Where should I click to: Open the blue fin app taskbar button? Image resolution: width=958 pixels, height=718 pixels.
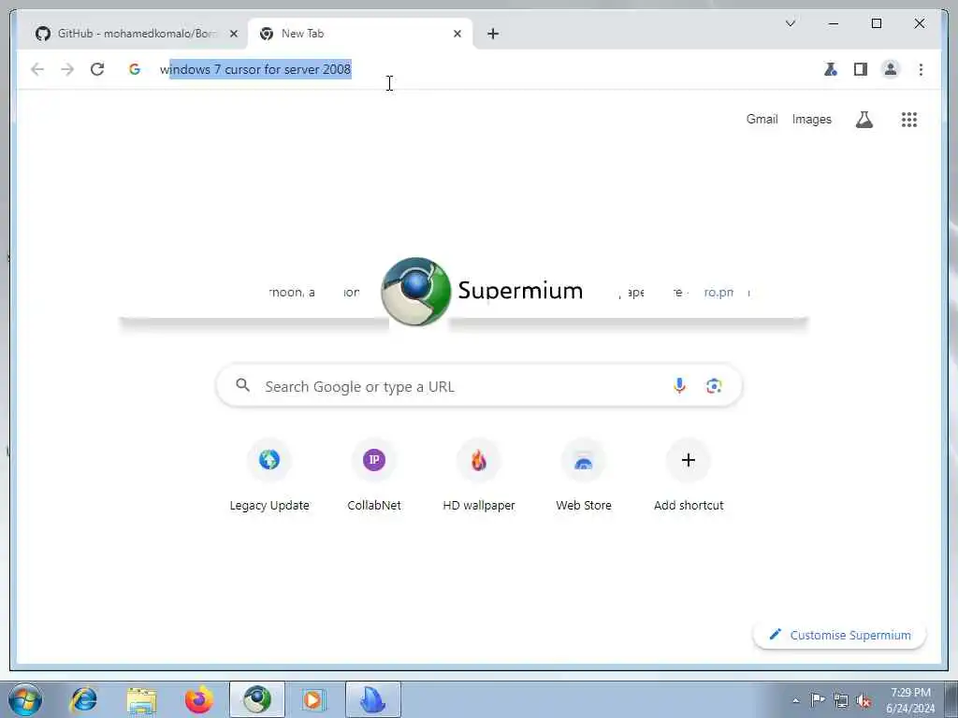(372, 699)
